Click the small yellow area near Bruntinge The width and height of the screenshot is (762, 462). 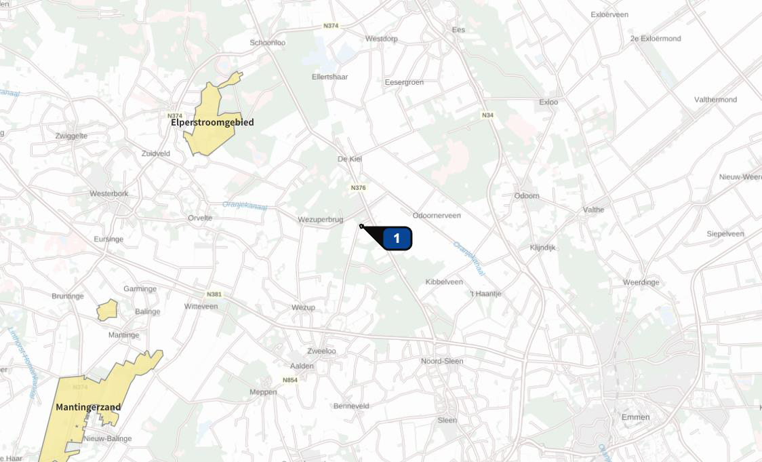[107, 310]
